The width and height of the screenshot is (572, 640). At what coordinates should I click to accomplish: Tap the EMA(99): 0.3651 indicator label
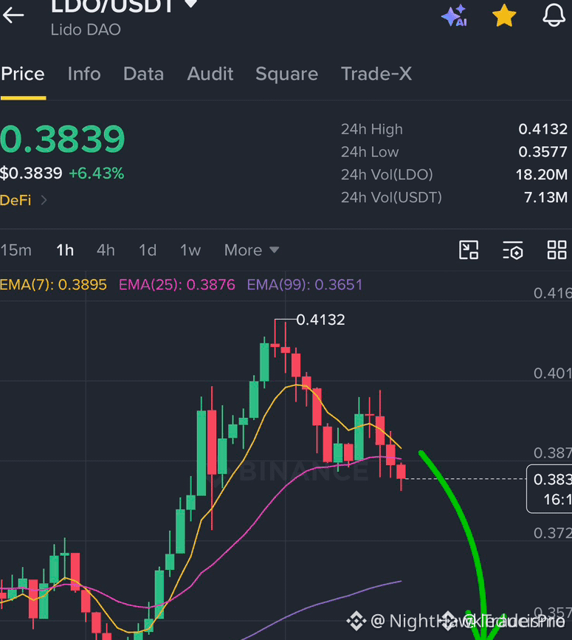coord(305,284)
